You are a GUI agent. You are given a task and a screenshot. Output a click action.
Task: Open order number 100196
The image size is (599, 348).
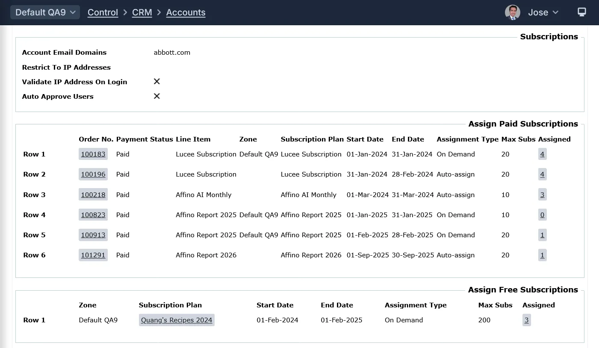(x=93, y=174)
